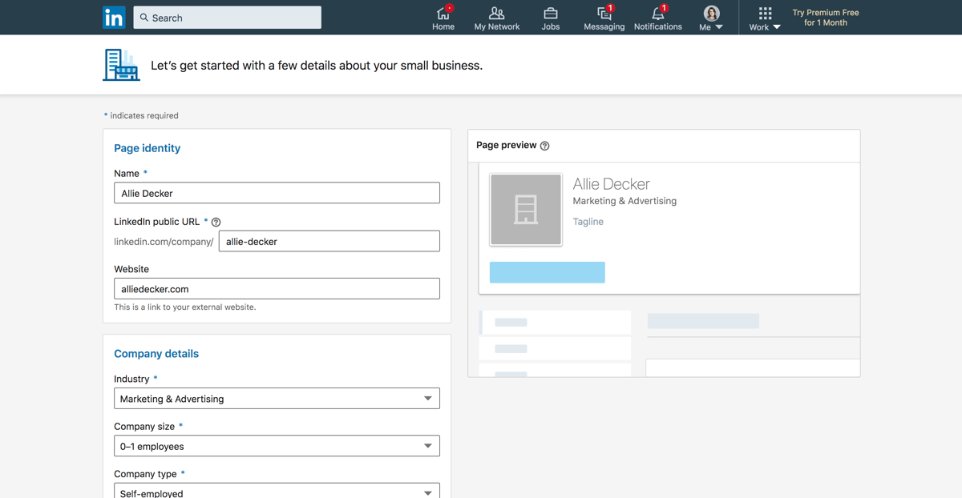Click the company logo placeholder thumbnail
The height and width of the screenshot is (498, 962).
tap(526, 210)
